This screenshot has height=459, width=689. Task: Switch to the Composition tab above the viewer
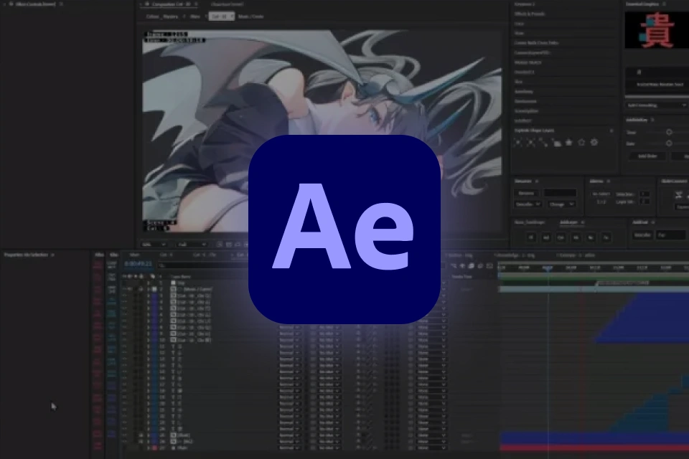tap(168, 4)
